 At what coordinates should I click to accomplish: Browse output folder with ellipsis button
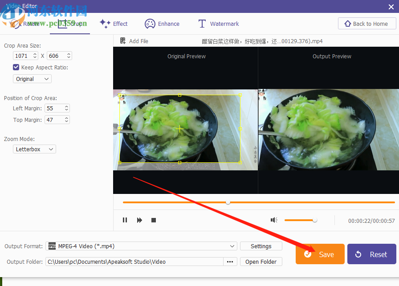click(x=230, y=262)
